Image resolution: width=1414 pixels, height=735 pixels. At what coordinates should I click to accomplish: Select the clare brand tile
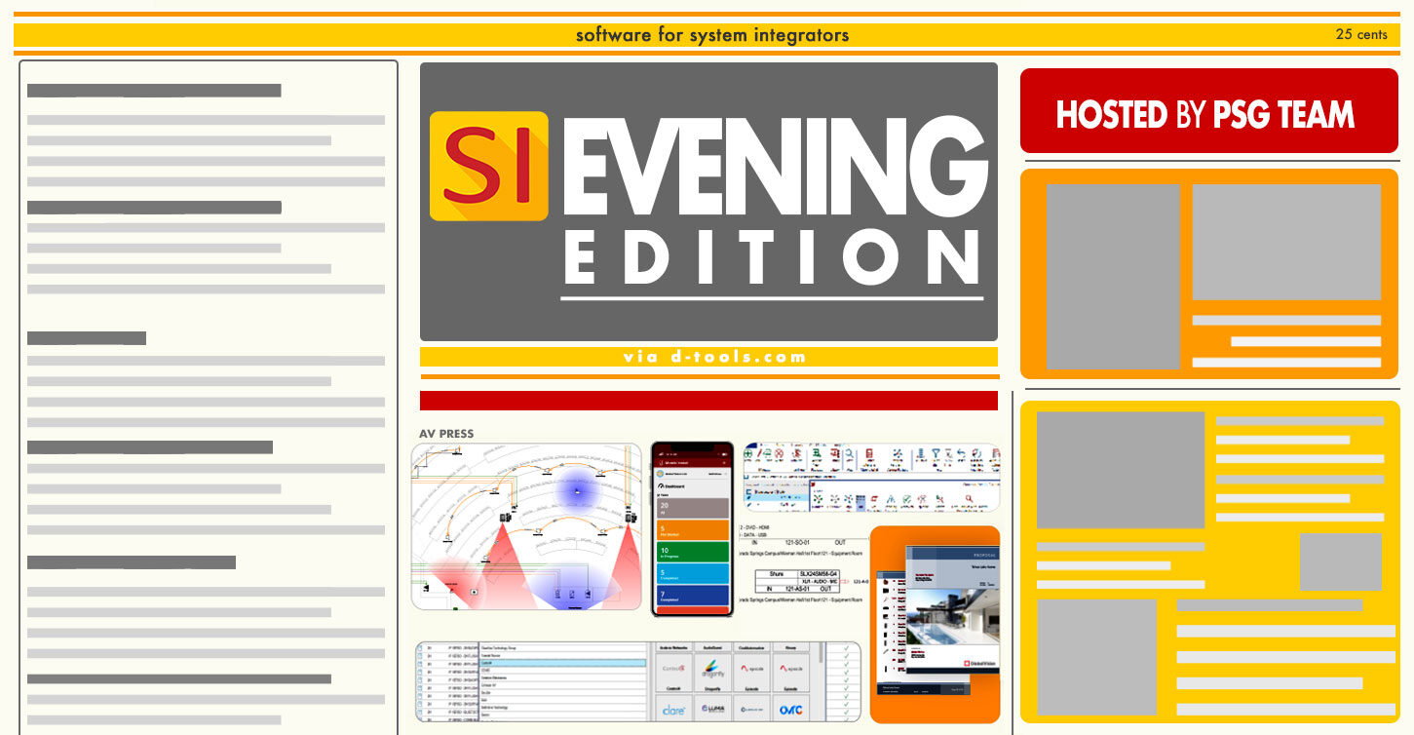tap(673, 709)
